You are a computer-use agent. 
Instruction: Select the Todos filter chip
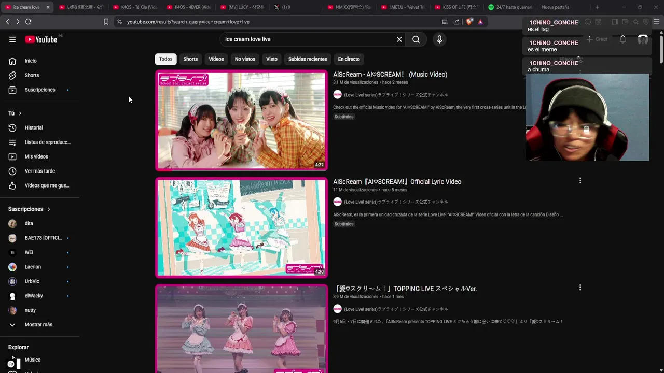pos(165,59)
